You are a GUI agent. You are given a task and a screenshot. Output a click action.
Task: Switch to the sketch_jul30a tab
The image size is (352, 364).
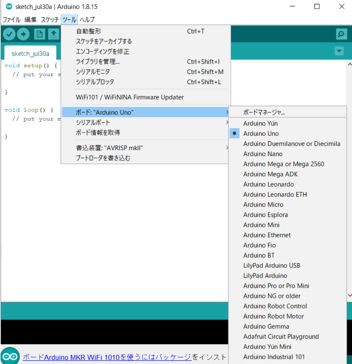[x=30, y=54]
